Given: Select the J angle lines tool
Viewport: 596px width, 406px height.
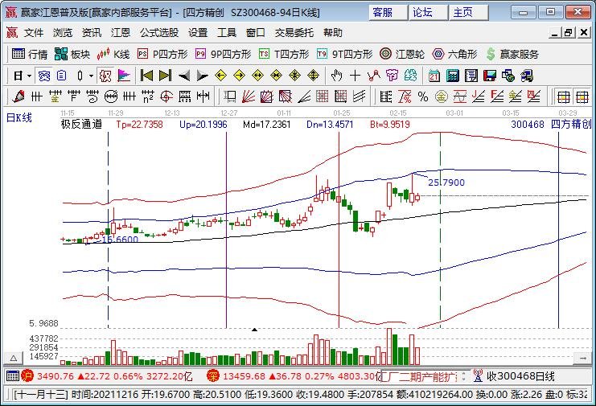Looking at the screenshot, I should coord(479,96).
